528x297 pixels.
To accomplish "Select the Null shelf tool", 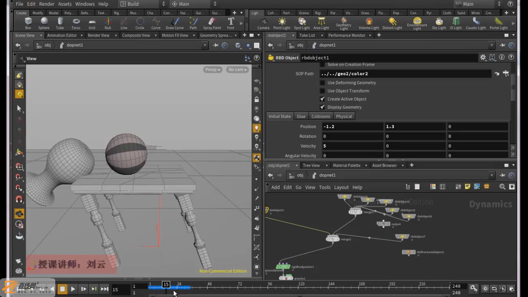I will [108, 23].
